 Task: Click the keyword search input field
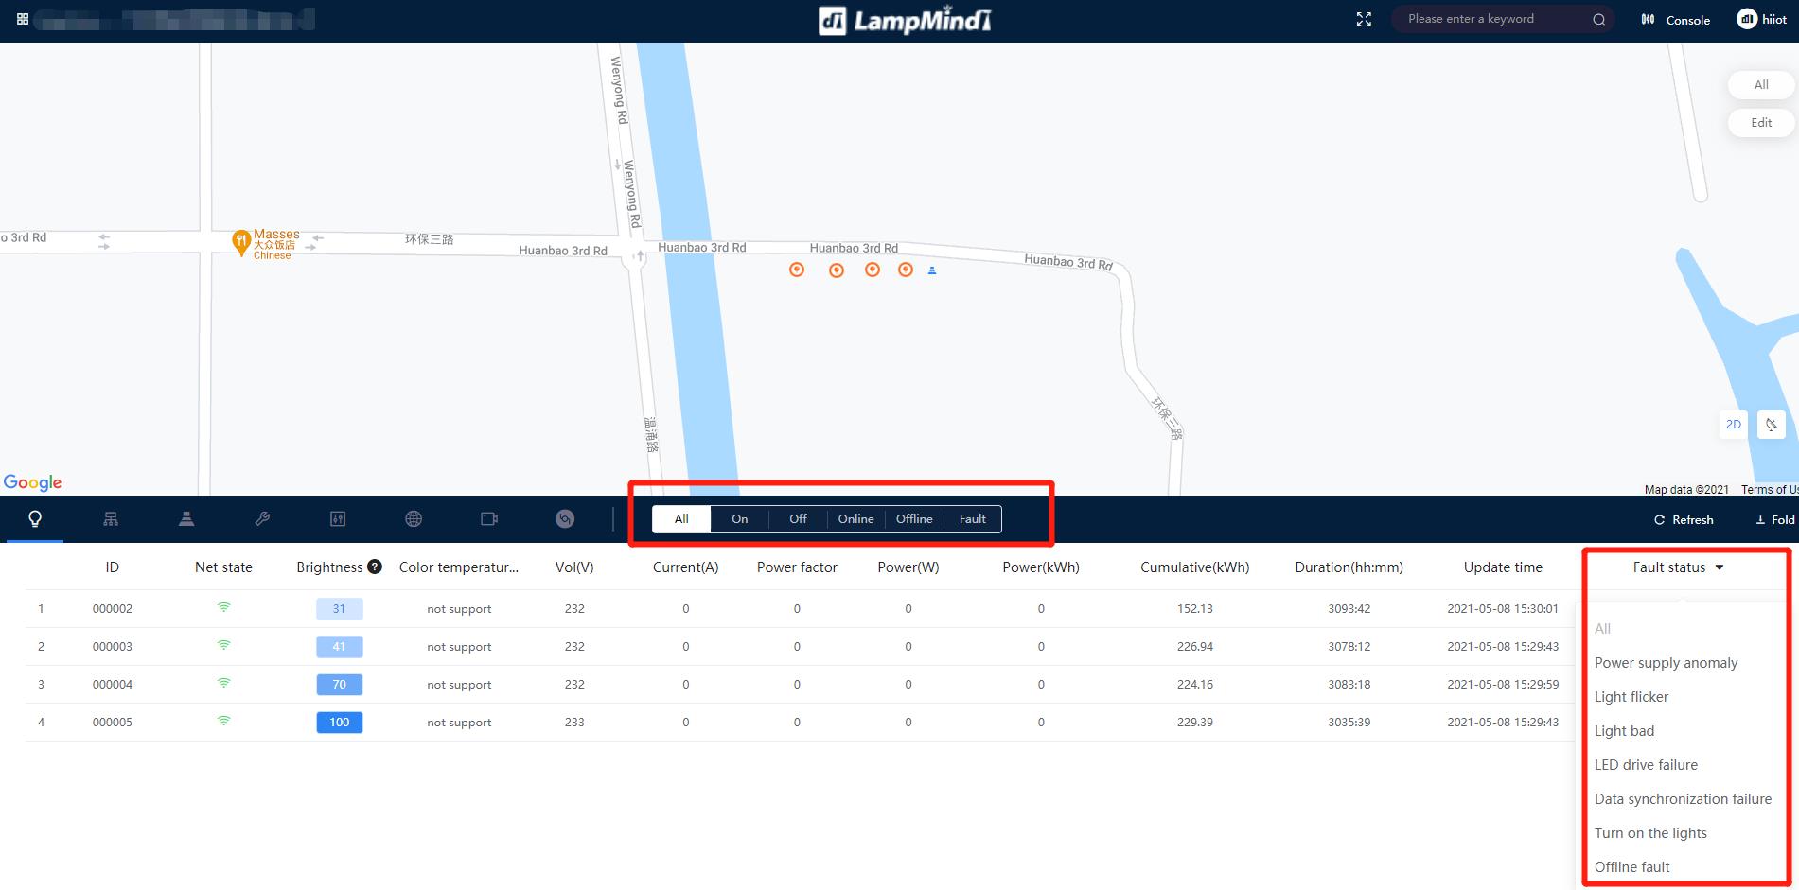(x=1492, y=19)
